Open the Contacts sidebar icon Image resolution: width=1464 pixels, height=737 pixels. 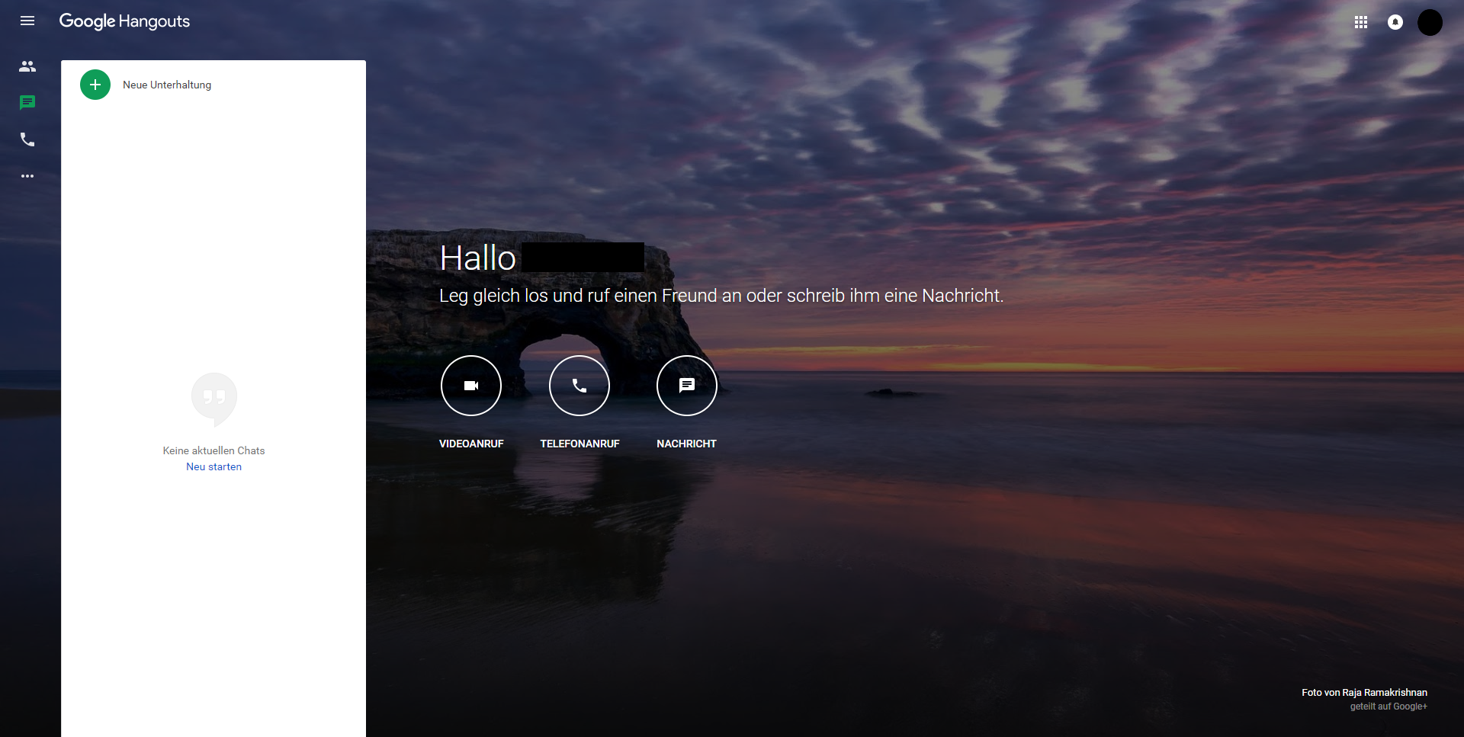(x=27, y=66)
